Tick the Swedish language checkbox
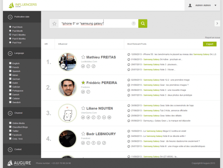 tap(10, 102)
